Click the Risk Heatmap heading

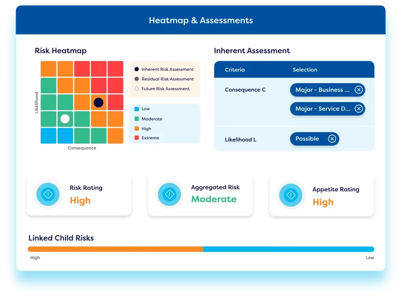point(61,51)
